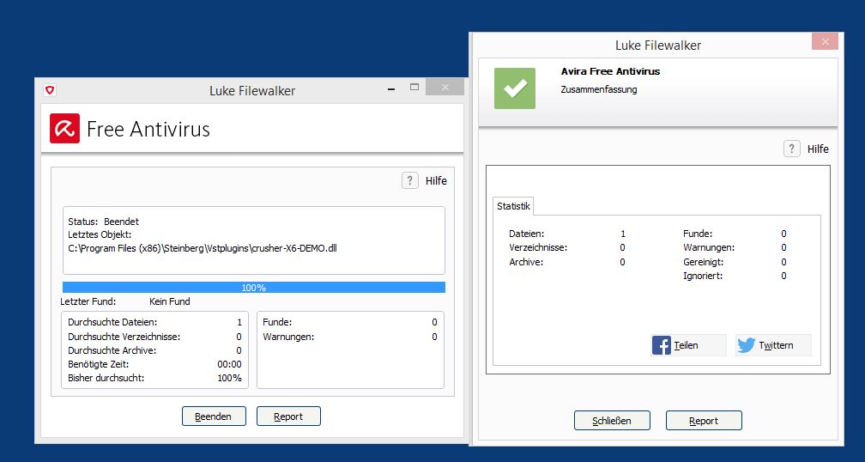Click the Twitter bird icon on Twittern button

click(746, 345)
